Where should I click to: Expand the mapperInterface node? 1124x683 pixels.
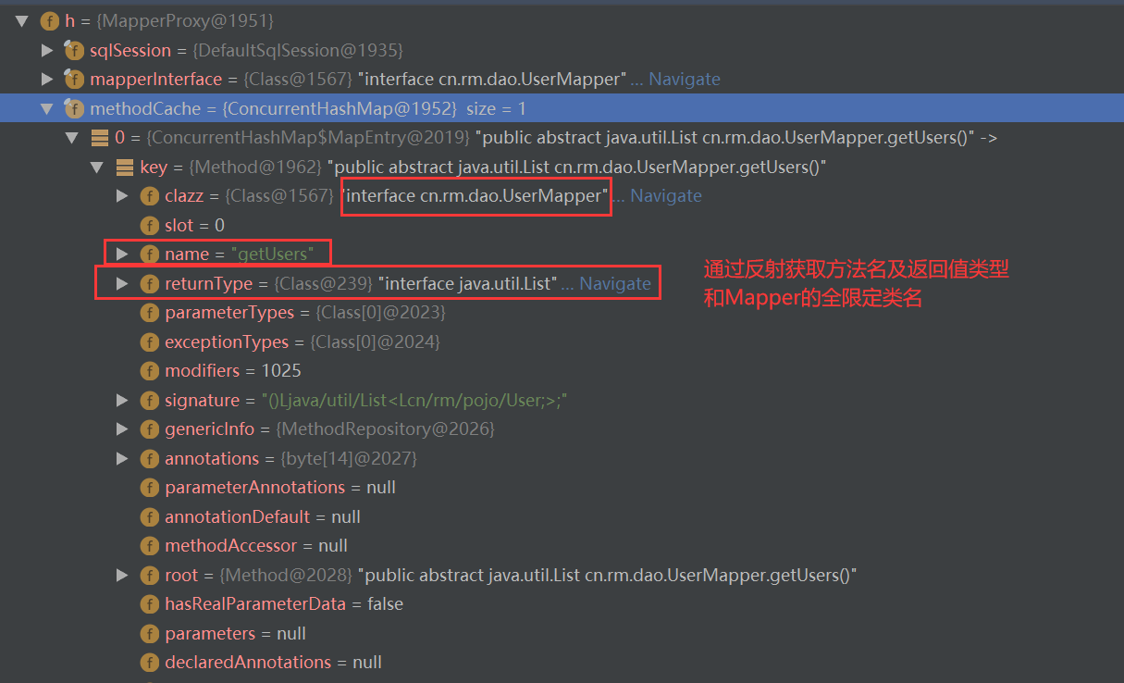click(48, 79)
